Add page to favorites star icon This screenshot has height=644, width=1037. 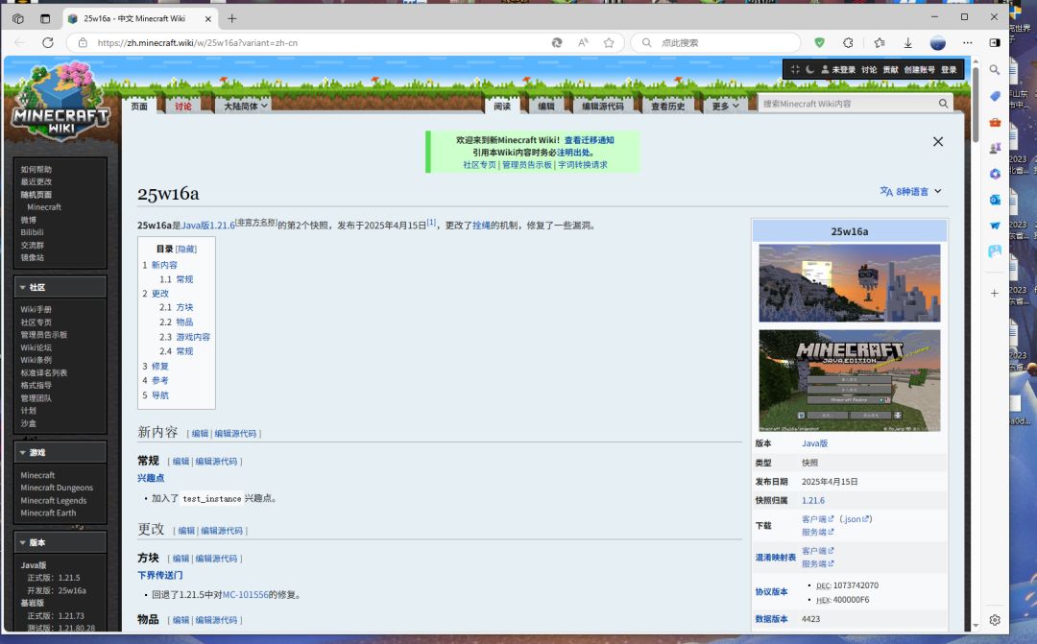pos(609,42)
